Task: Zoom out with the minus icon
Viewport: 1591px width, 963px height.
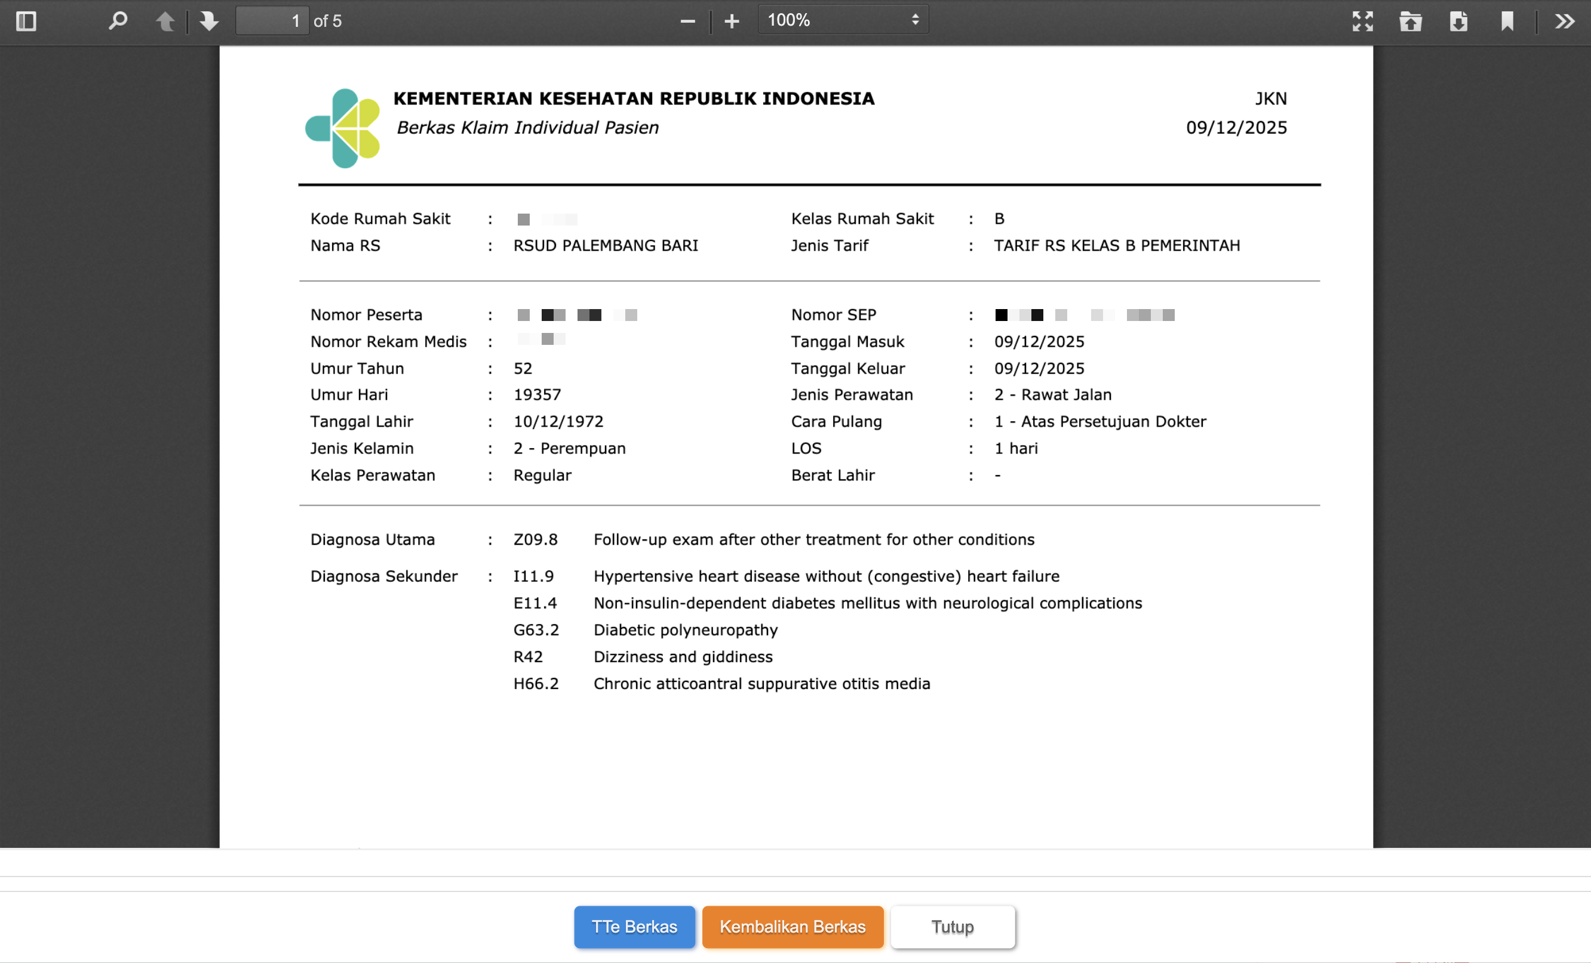Action: pos(687,21)
